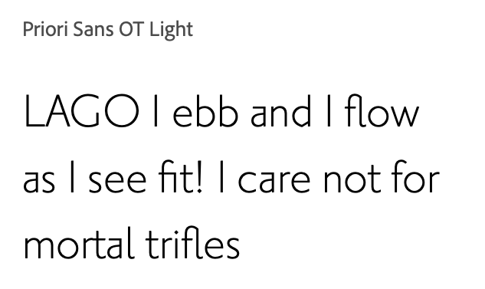
Task: Click the exclamation mark after "fit"
Action: [x=199, y=178]
